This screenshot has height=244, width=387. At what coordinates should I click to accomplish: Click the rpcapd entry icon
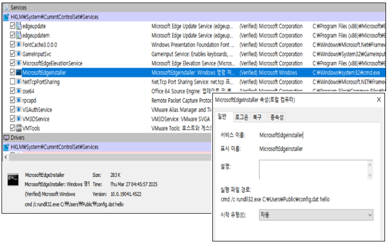tap(19, 100)
